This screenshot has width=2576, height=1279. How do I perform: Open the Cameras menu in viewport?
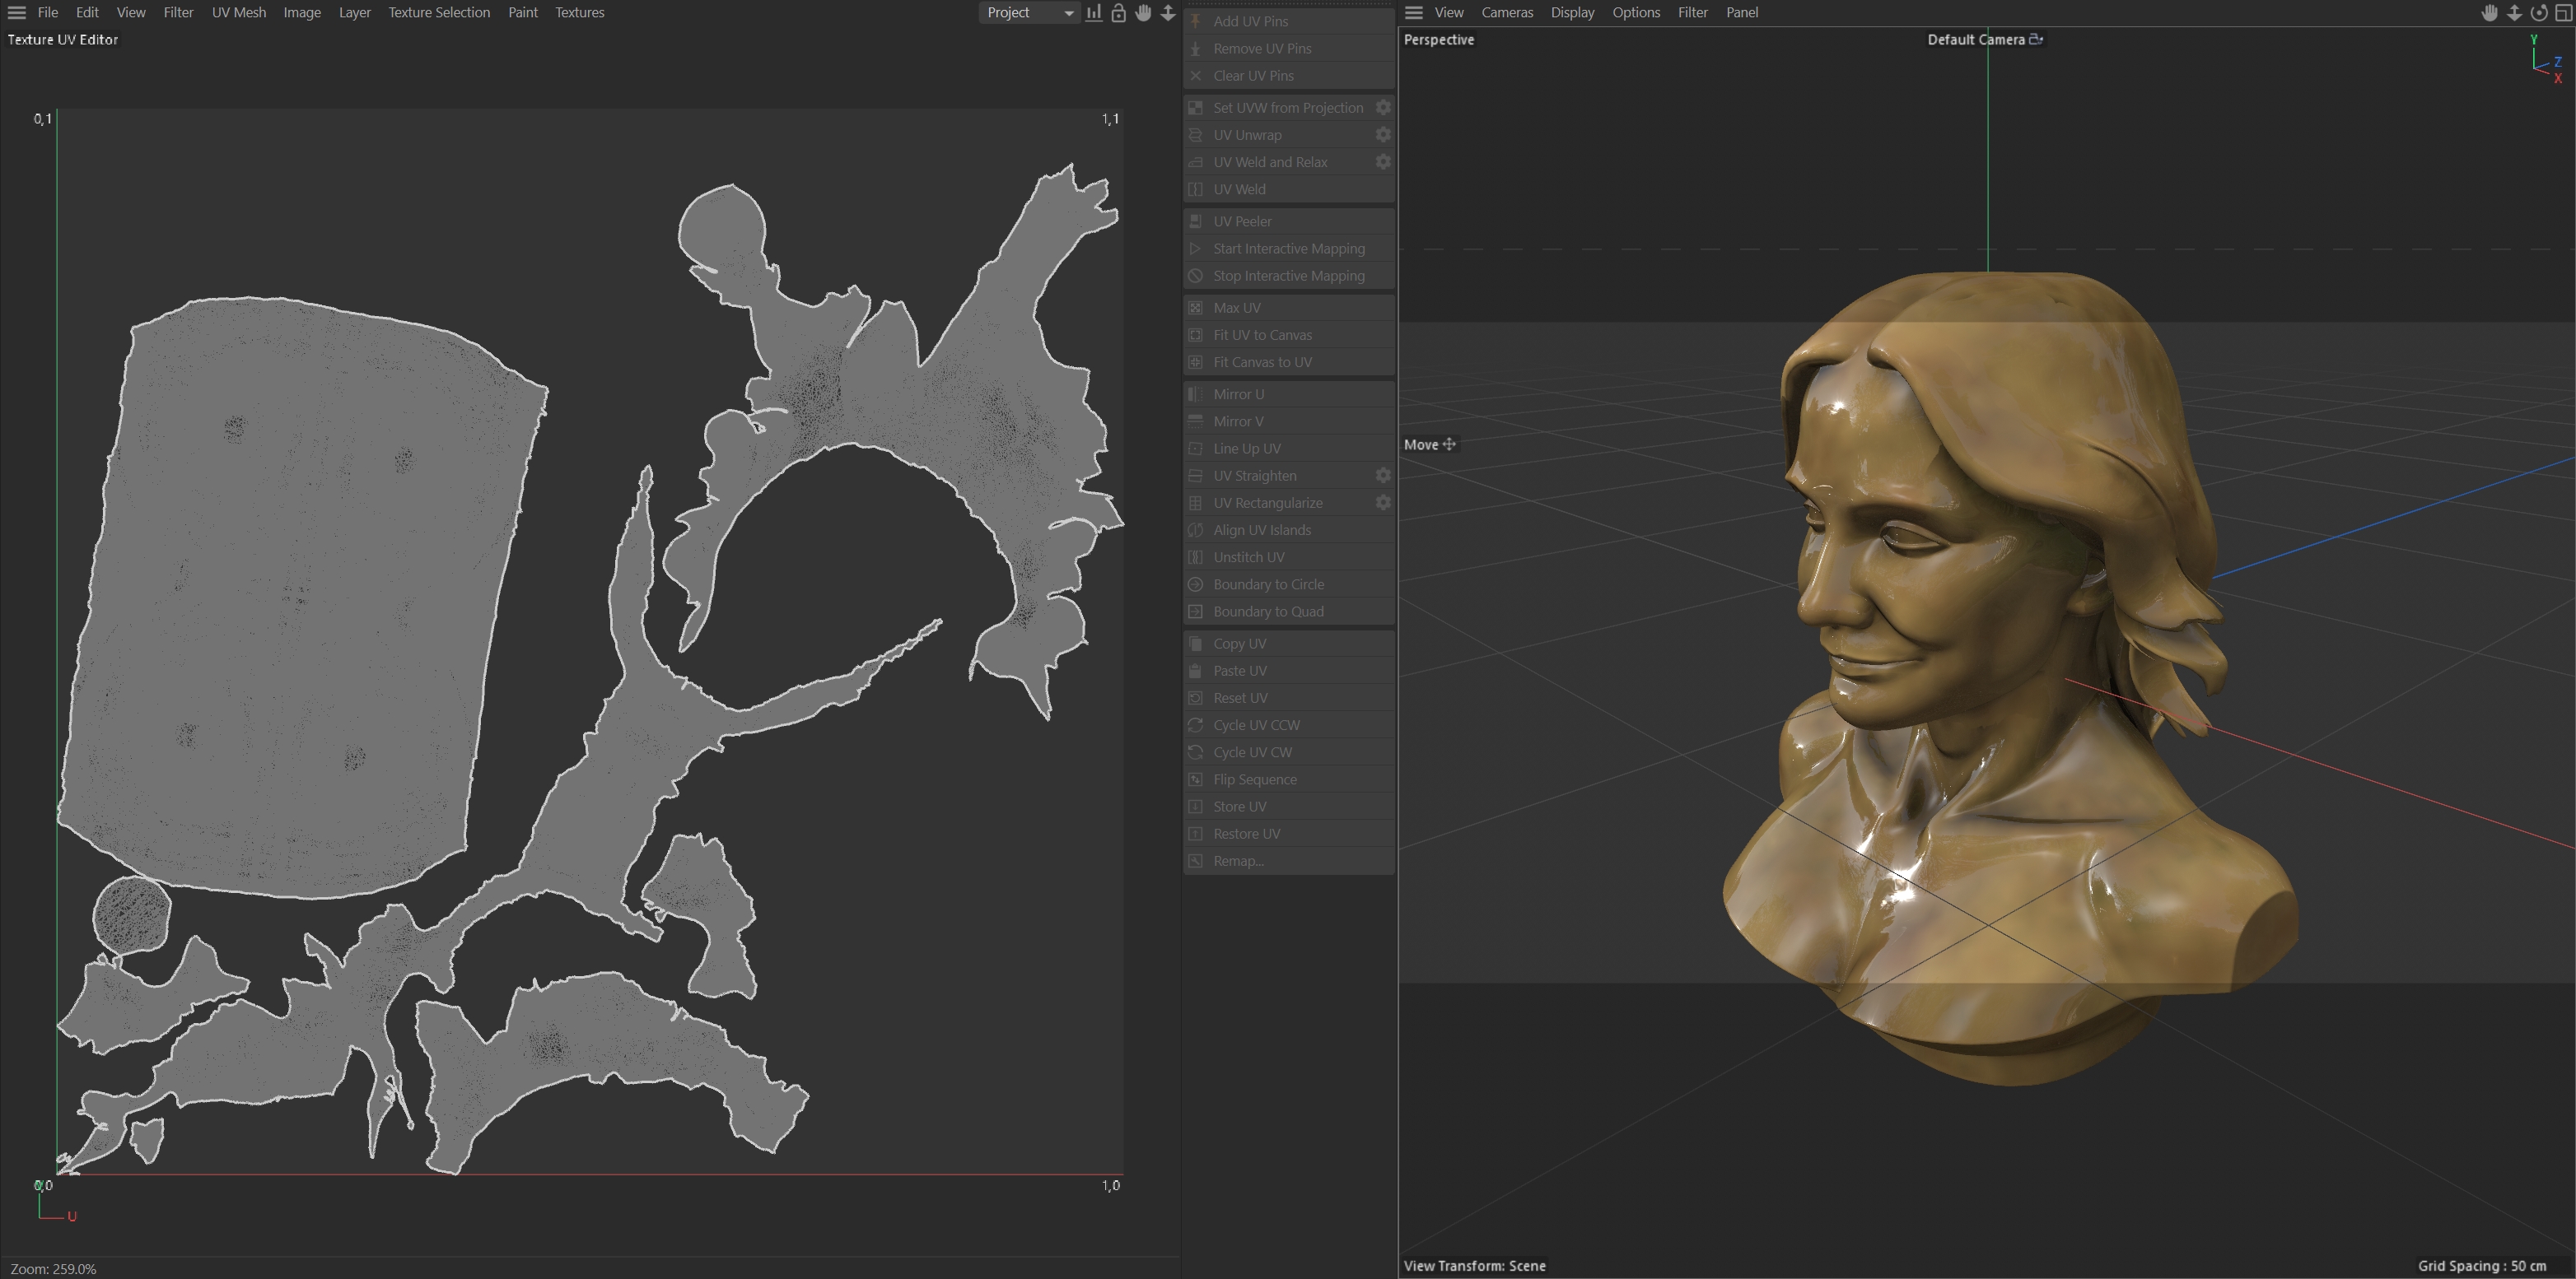[1506, 13]
